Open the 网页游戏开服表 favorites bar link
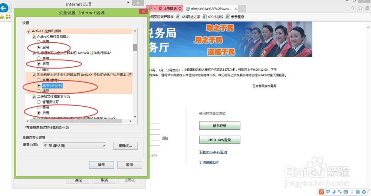 (162, 17)
